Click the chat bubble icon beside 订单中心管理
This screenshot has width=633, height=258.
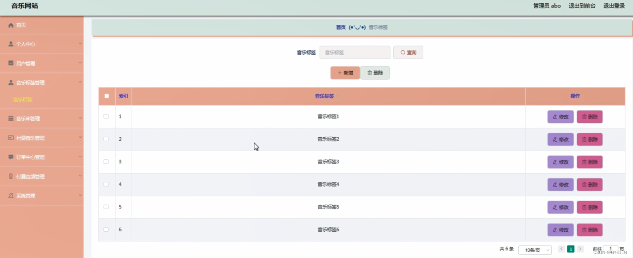tap(11, 157)
